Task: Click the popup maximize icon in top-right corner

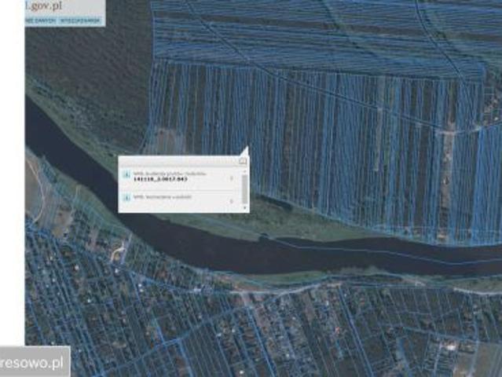Action: (x=243, y=161)
